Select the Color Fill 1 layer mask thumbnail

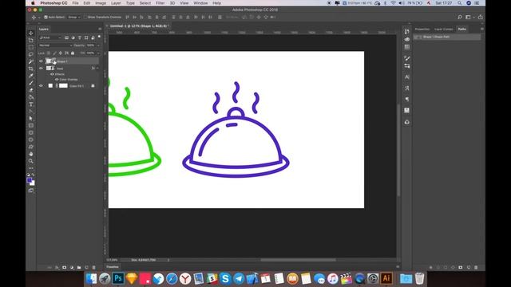click(63, 86)
